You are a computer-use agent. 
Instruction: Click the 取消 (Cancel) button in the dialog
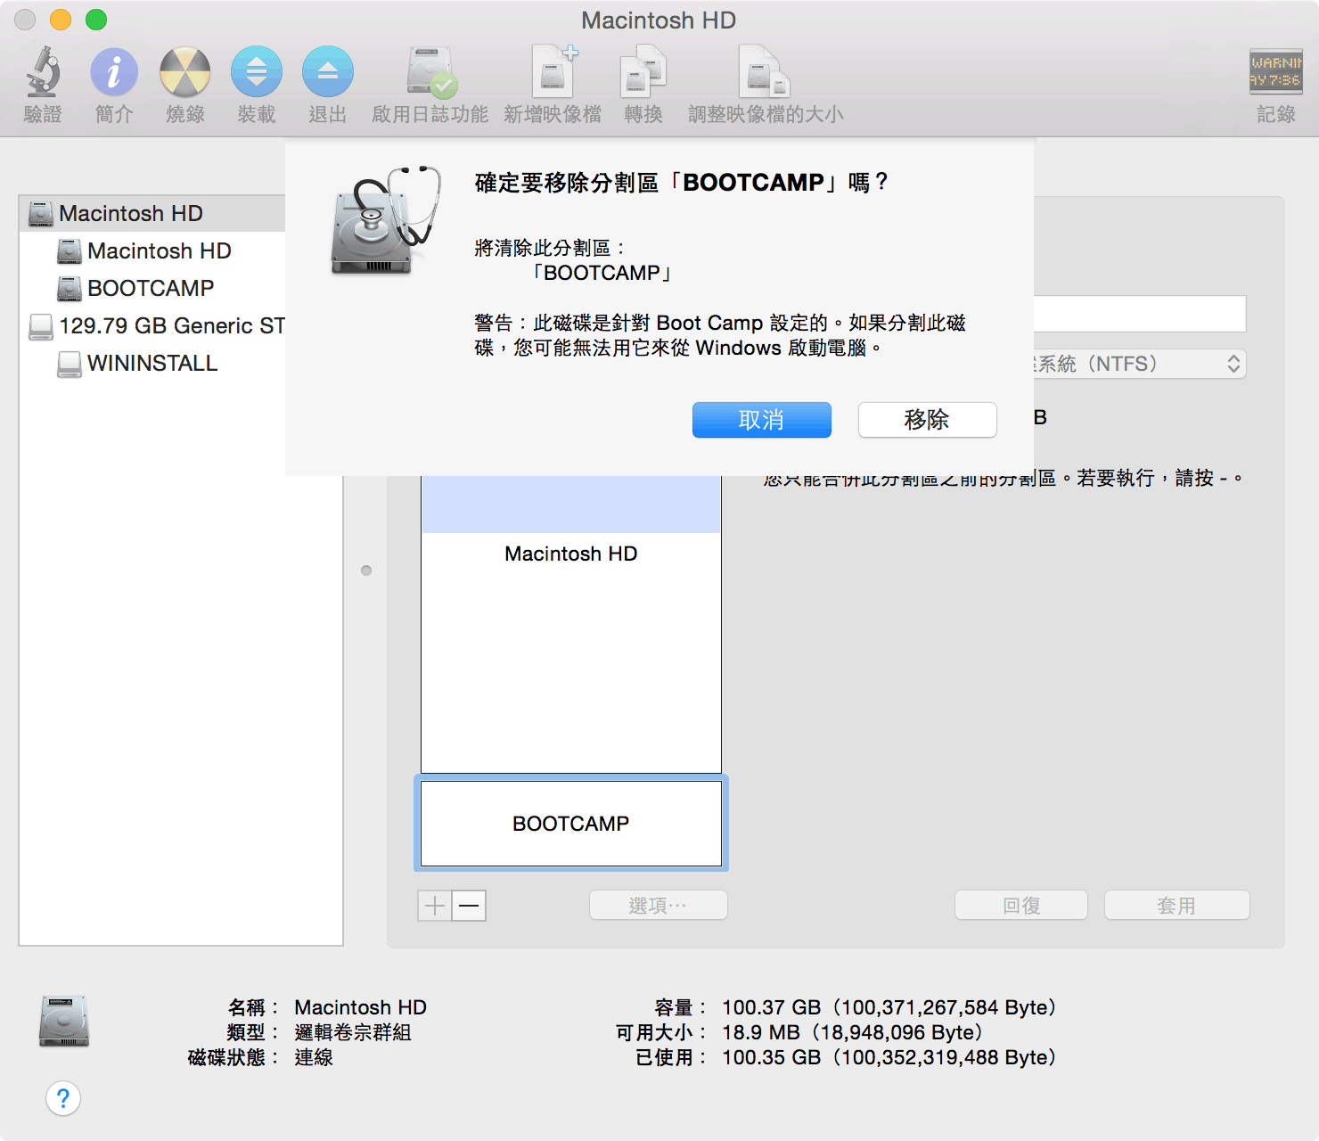pyautogui.click(x=762, y=420)
